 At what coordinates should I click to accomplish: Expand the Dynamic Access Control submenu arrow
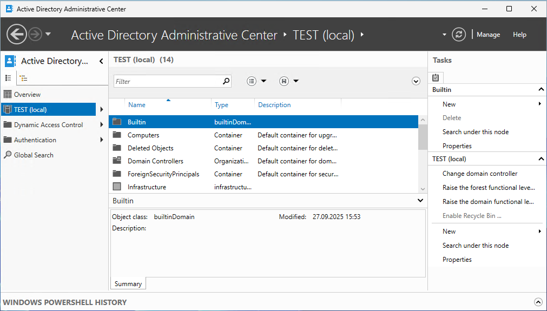[102, 125]
